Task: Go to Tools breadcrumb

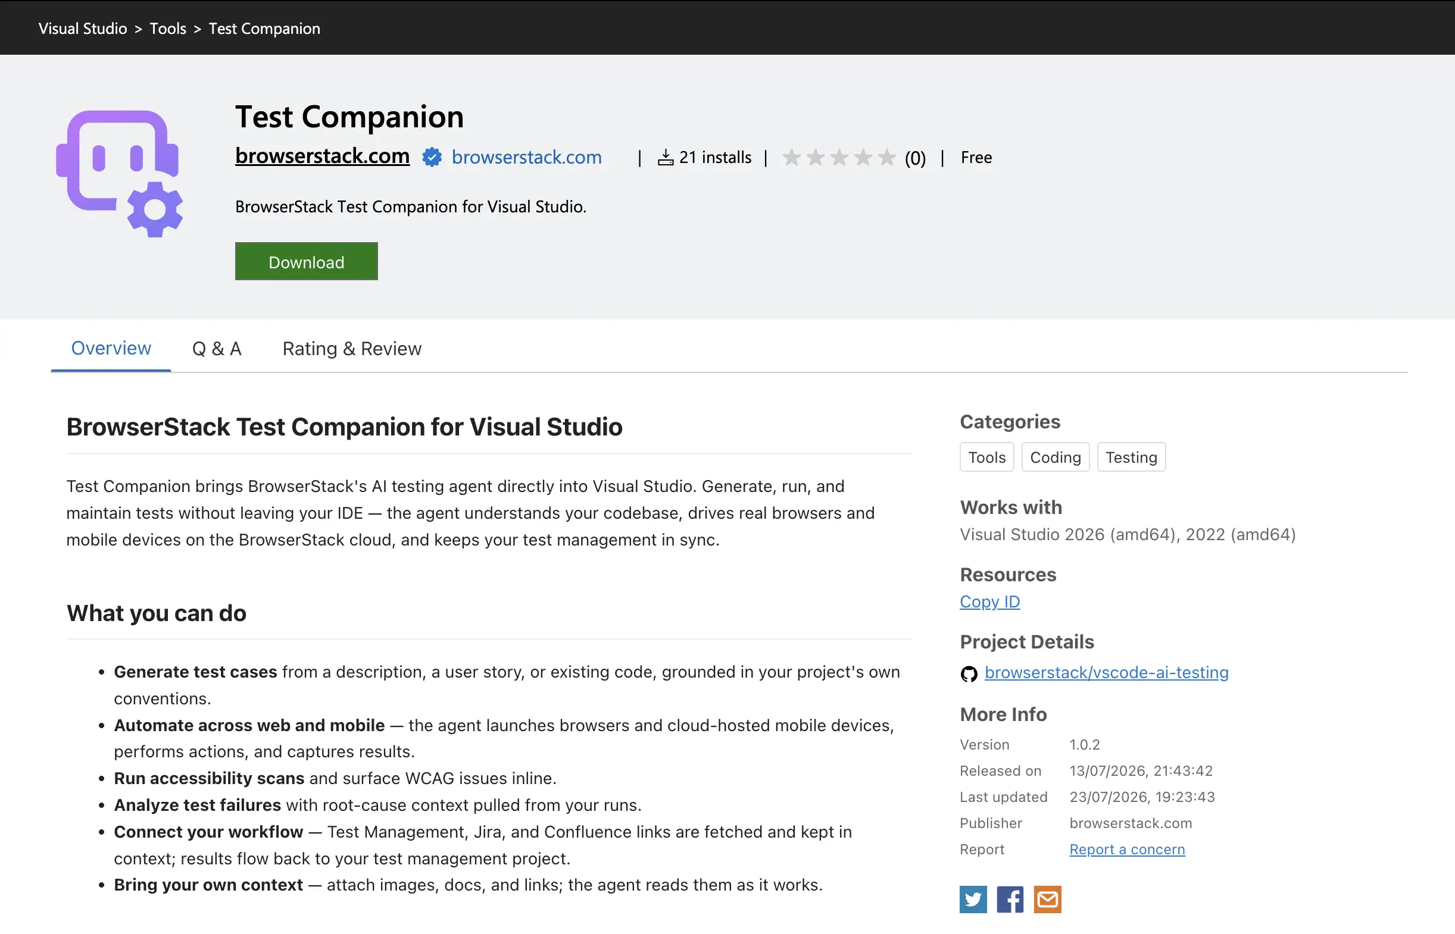Action: (168, 29)
